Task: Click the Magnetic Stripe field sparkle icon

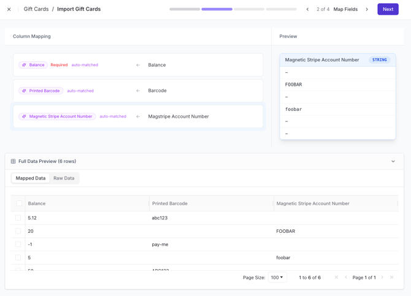Action: (24, 116)
